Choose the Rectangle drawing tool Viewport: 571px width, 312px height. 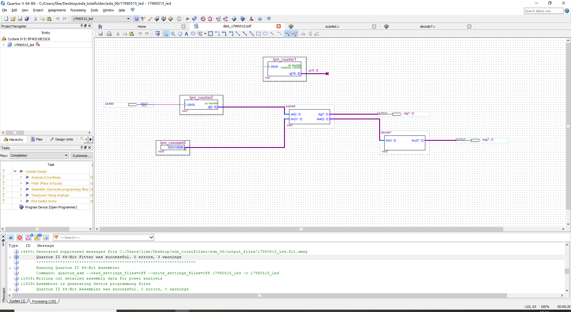pyautogui.click(x=259, y=34)
